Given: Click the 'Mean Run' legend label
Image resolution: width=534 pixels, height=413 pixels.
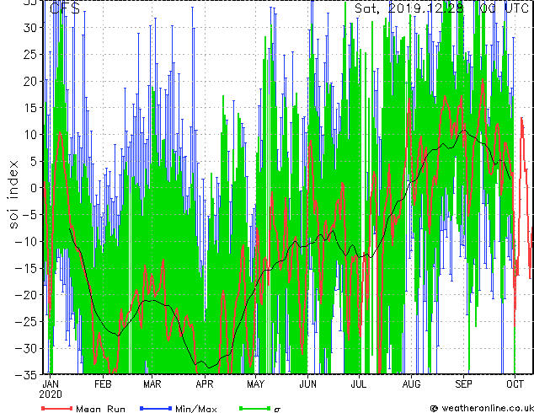Looking at the screenshot, I should pyautogui.click(x=100, y=409).
